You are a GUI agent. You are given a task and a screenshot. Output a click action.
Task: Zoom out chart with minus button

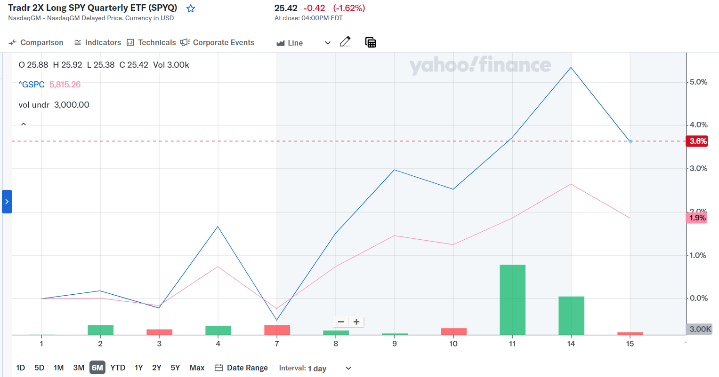coord(341,322)
